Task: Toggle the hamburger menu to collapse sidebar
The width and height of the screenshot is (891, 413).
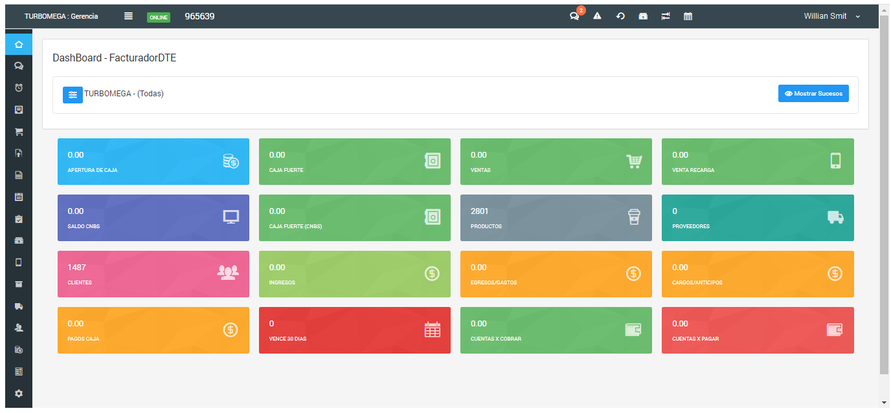Action: pyautogui.click(x=128, y=16)
